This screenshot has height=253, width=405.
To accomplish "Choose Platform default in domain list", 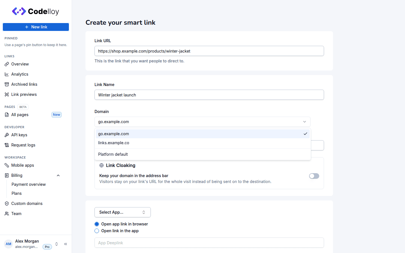I will pos(202,154).
